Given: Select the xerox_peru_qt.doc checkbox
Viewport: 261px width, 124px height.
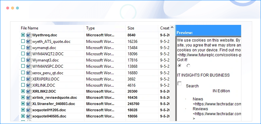Looking at the screenshot, I should 23,73.
